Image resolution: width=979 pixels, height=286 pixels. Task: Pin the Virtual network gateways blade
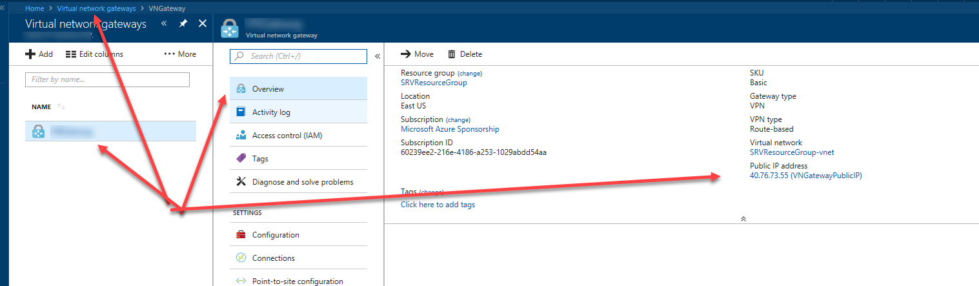183,24
